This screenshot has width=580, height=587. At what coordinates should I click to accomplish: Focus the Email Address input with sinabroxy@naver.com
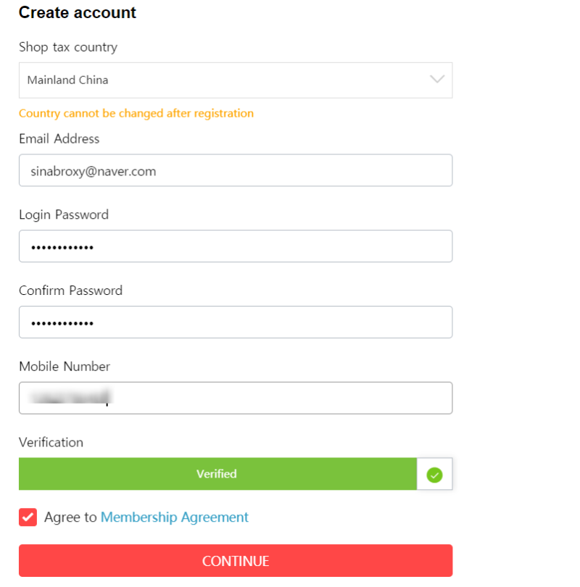[x=236, y=170]
